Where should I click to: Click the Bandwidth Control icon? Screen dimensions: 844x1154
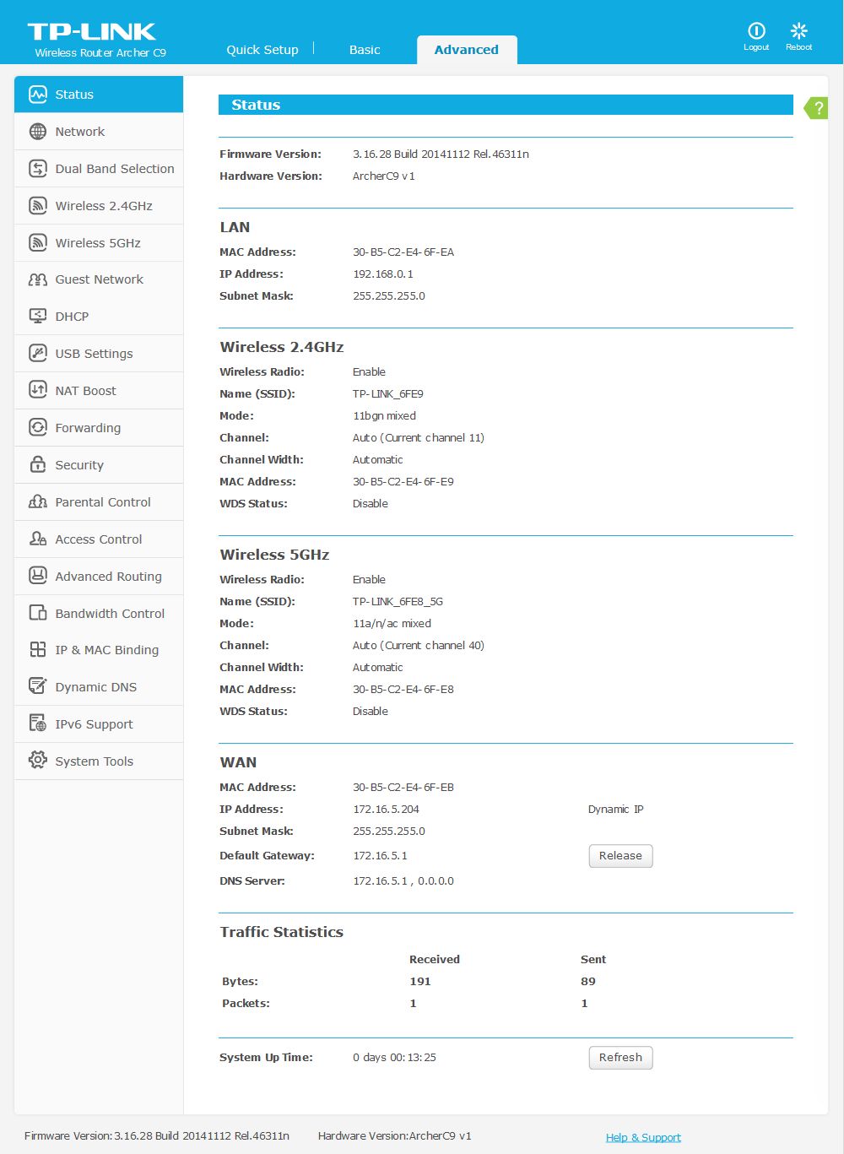point(37,614)
